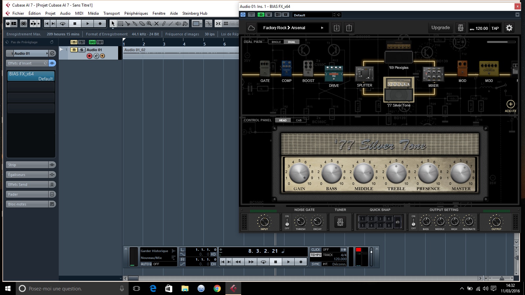This screenshot has height=295, width=525.
Task: Click the Quick Snap camera icon
Action: pos(398,222)
